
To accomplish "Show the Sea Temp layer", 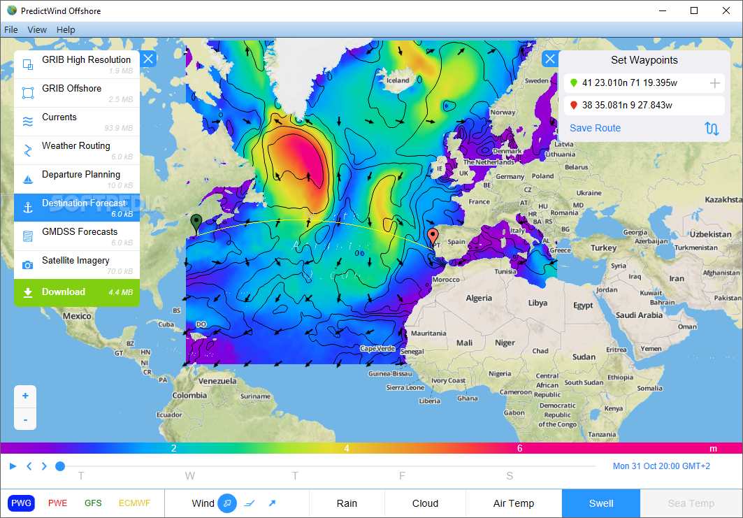I will 691,503.
